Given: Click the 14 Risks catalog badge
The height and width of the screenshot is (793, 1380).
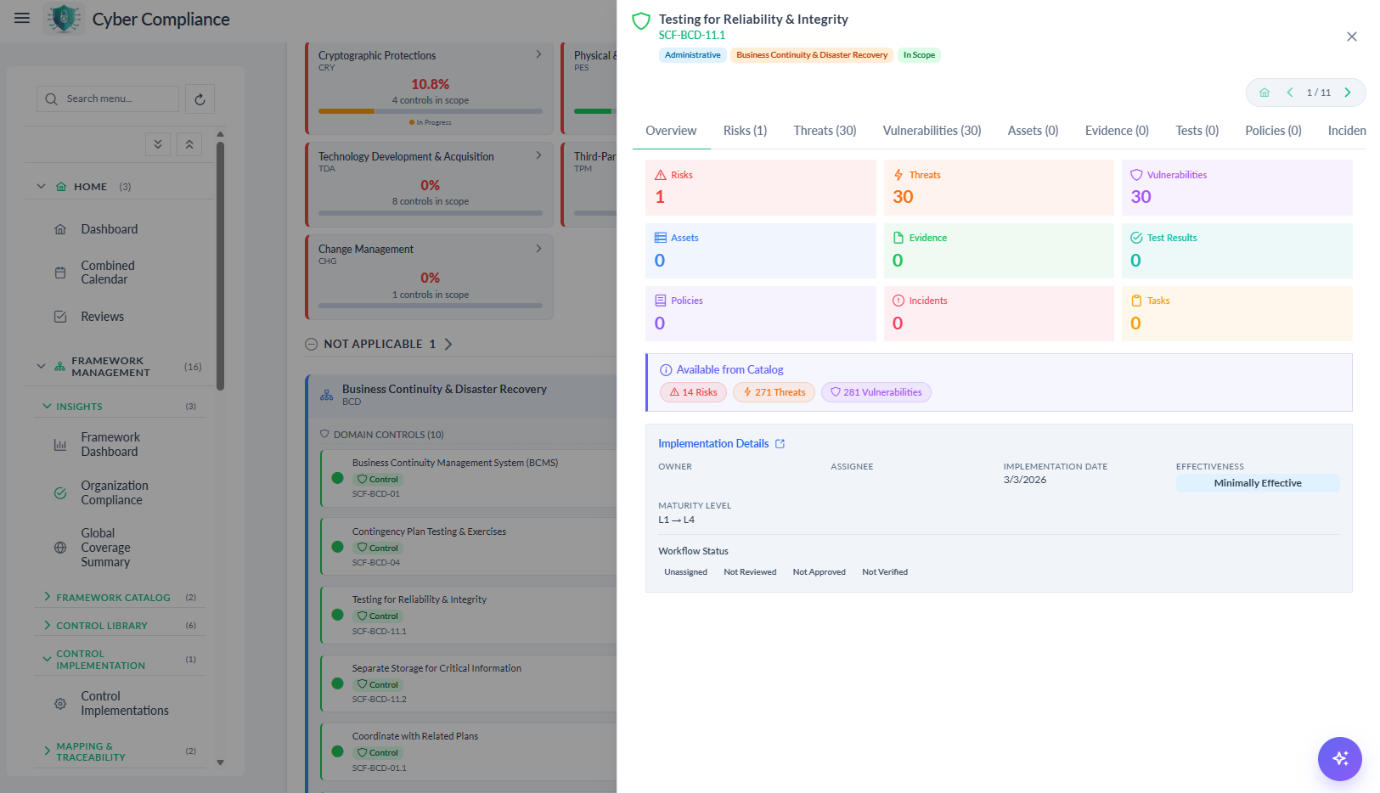Looking at the screenshot, I should coord(693,392).
